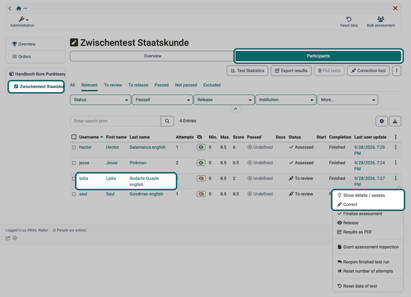
Task: Check the checkbox for saul's row
Action: pos(74,194)
